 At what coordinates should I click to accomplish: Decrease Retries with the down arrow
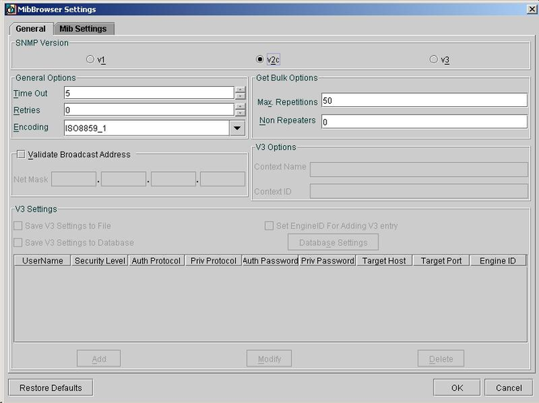point(240,114)
